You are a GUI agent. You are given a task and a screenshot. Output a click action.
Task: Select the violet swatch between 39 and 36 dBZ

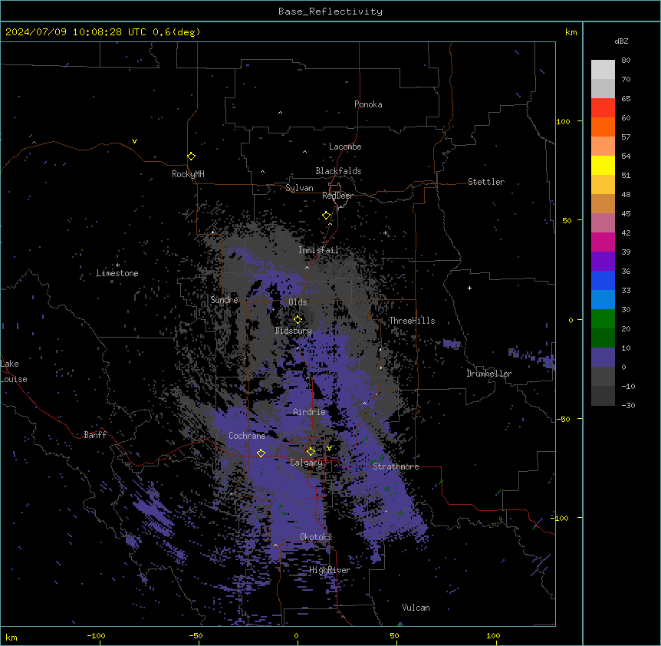(x=603, y=262)
